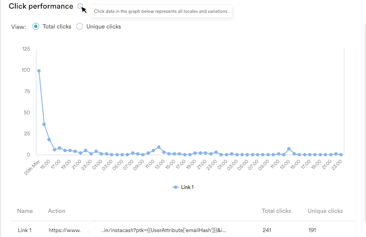This screenshot has height=237, width=366.
Task: Select the Unique clicks radio button
Action: pos(80,27)
